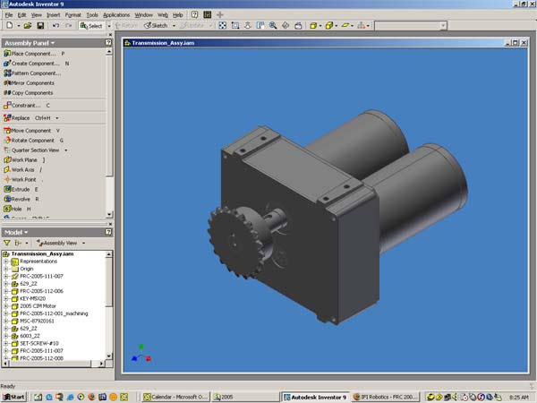Open the File menu
Image resolution: width=537 pixels, height=403 pixels.
[9, 14]
